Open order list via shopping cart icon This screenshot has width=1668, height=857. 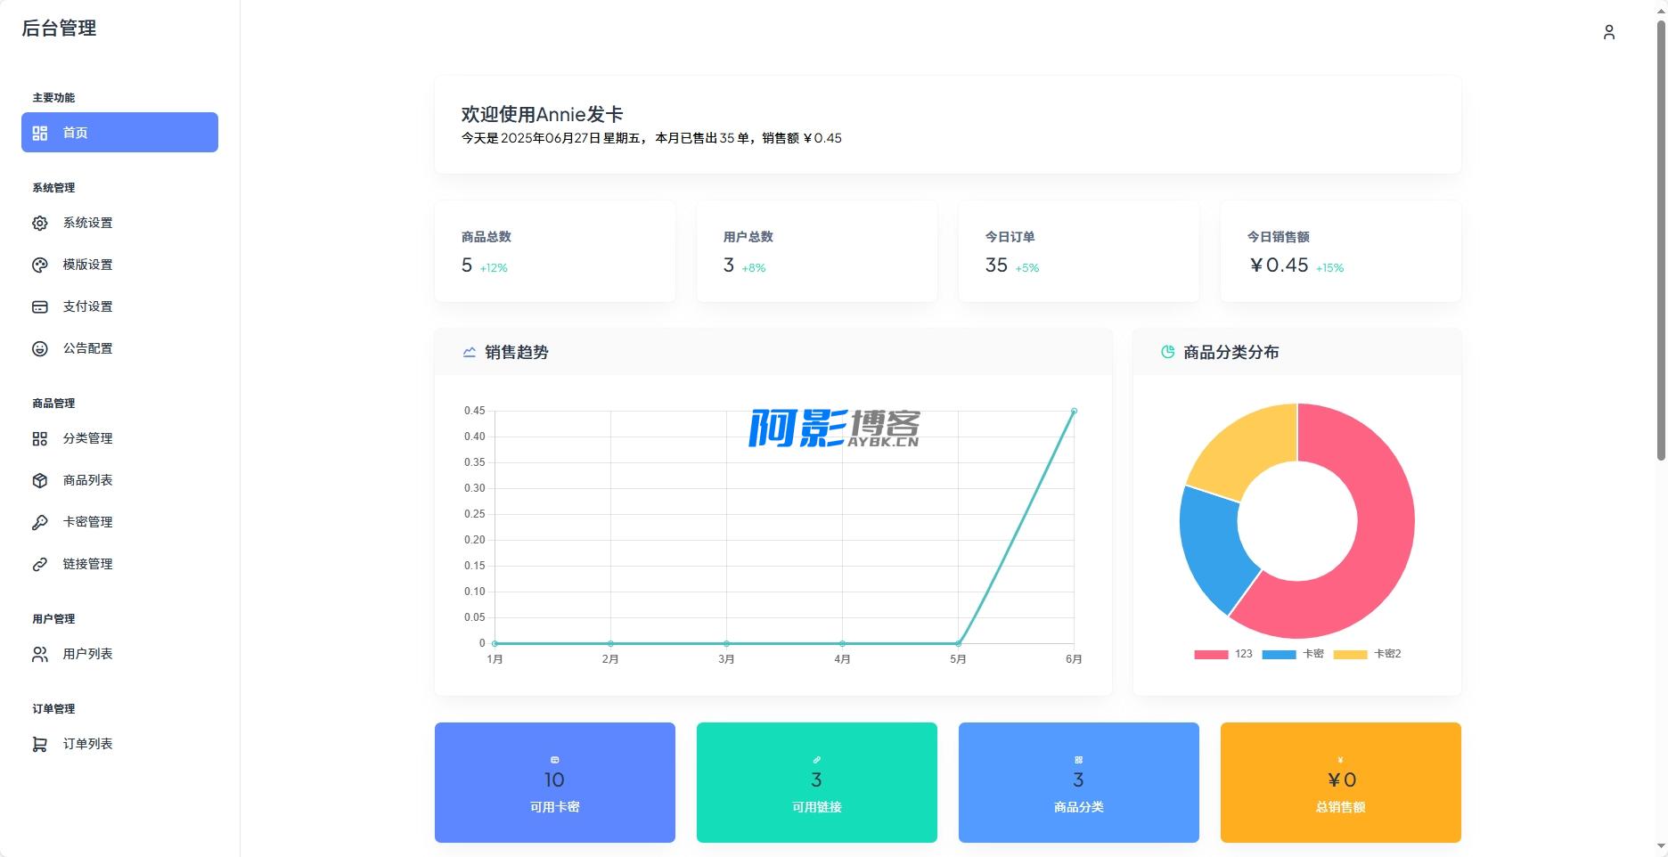coord(40,745)
